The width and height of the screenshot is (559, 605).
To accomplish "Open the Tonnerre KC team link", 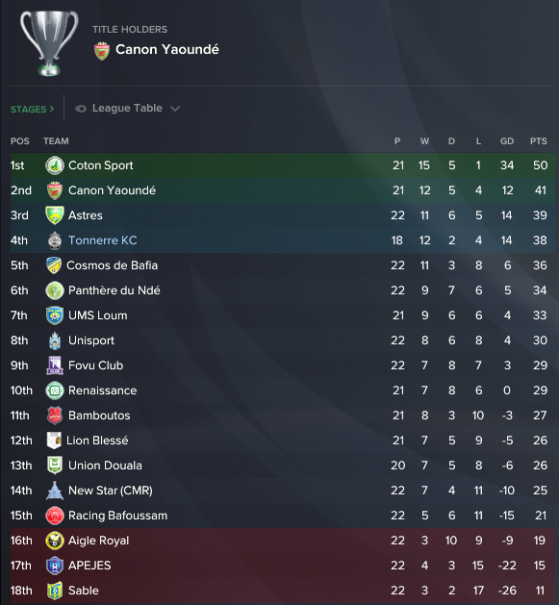I will coord(103,240).
